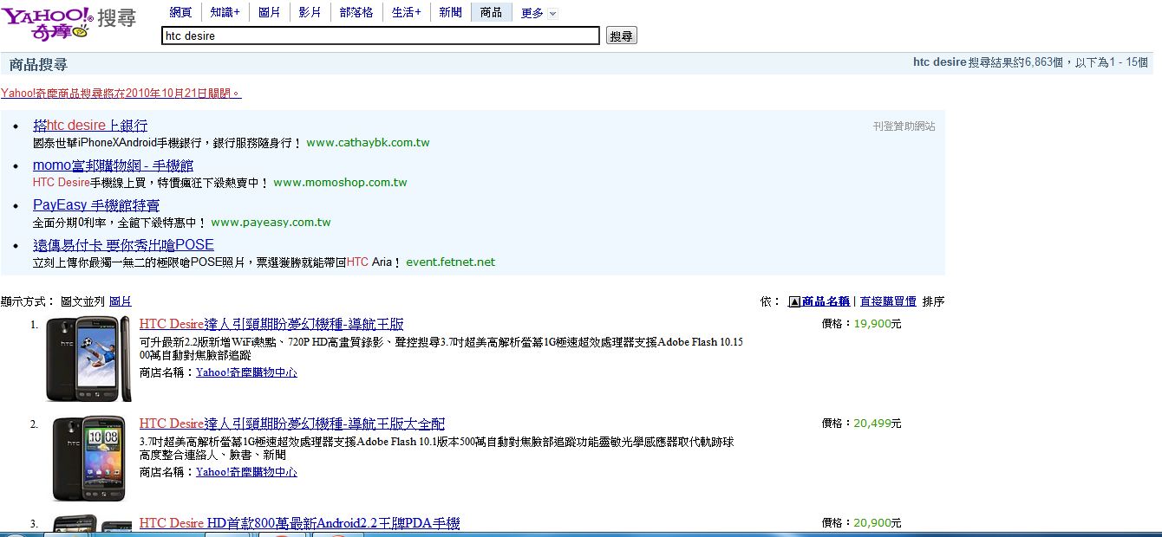Click the www.cathaybk.com.tw URL text
The width and height of the screenshot is (1162, 537).
pos(368,143)
